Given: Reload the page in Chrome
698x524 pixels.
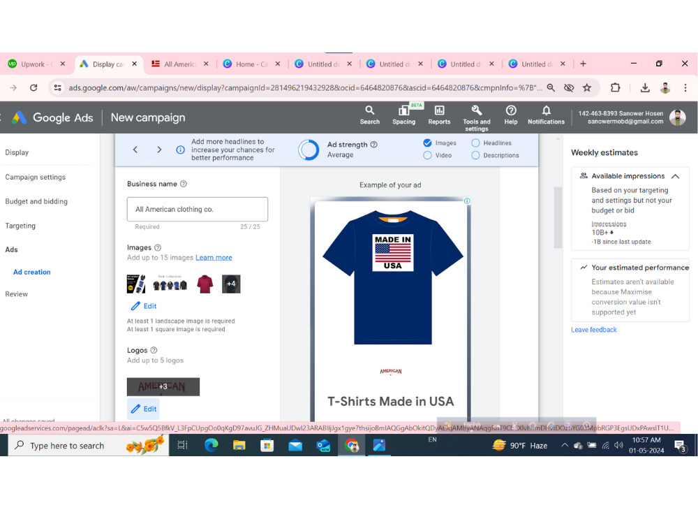Looking at the screenshot, I should [x=34, y=88].
